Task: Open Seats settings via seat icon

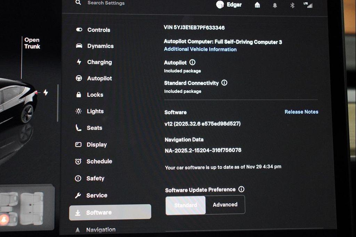Action: pos(79,128)
